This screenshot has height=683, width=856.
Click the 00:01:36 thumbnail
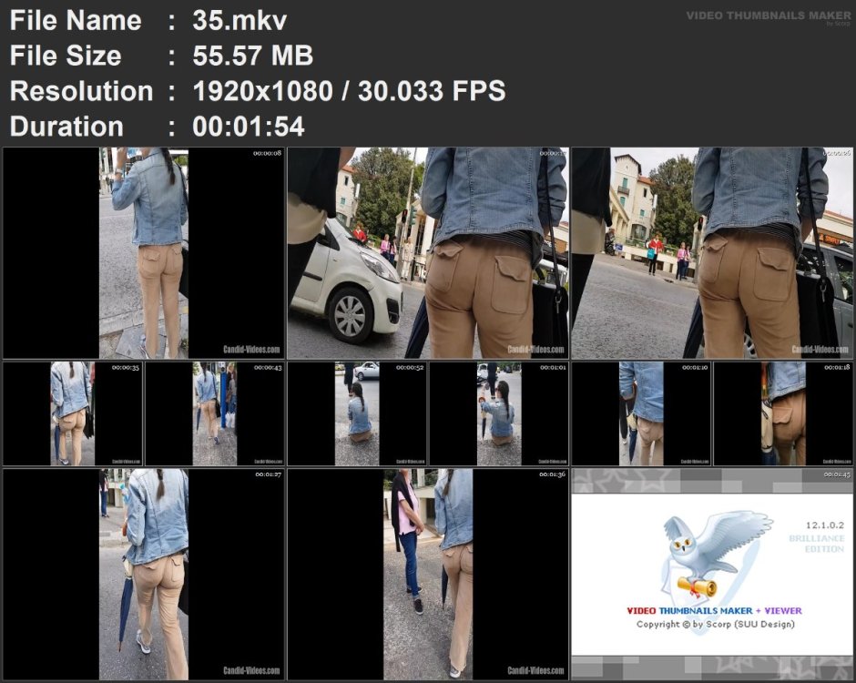428,574
